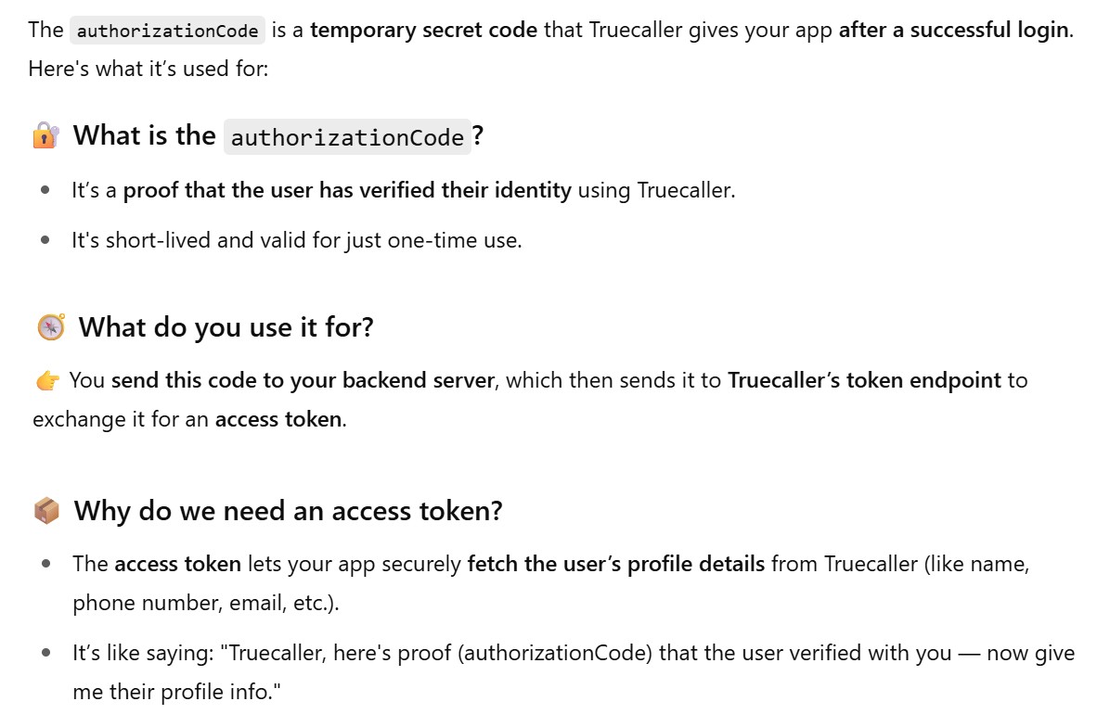Click the 'What do you use it for?' heading
Image resolution: width=1097 pixels, height=727 pixels.
[x=226, y=327]
